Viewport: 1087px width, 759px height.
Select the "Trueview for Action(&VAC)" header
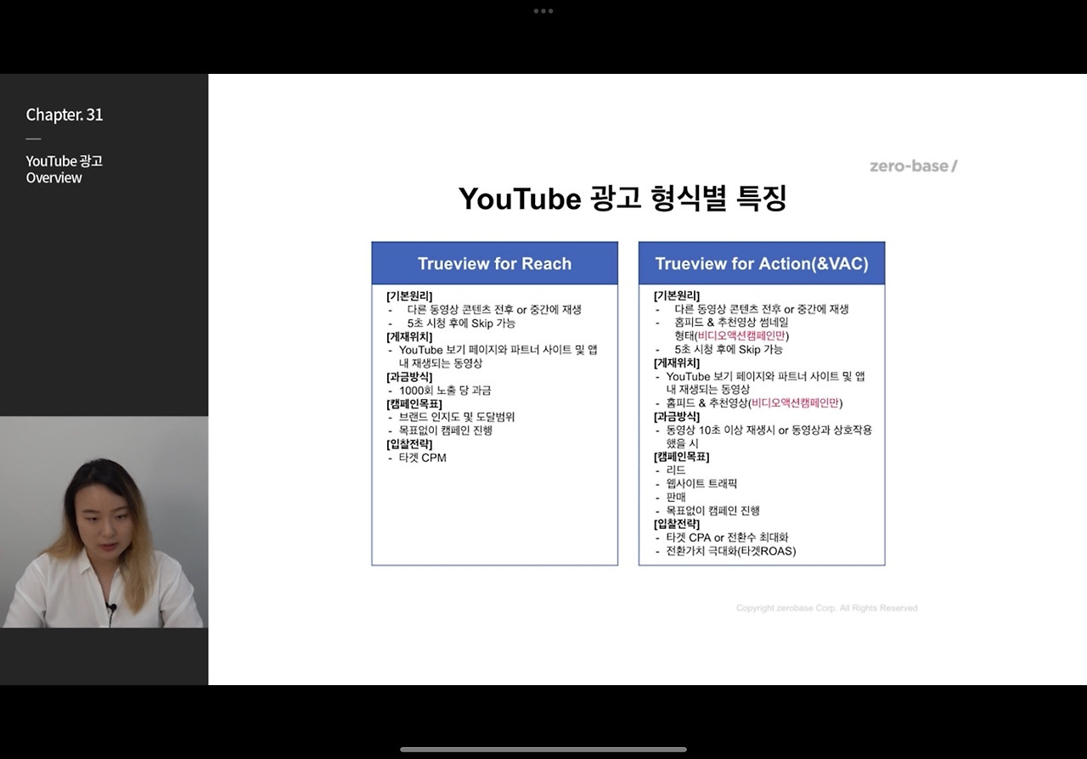tap(762, 263)
